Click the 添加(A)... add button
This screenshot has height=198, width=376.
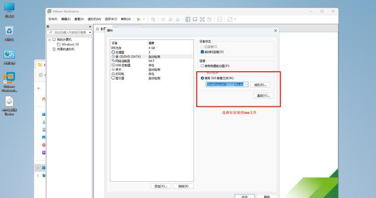pyautogui.click(x=161, y=186)
